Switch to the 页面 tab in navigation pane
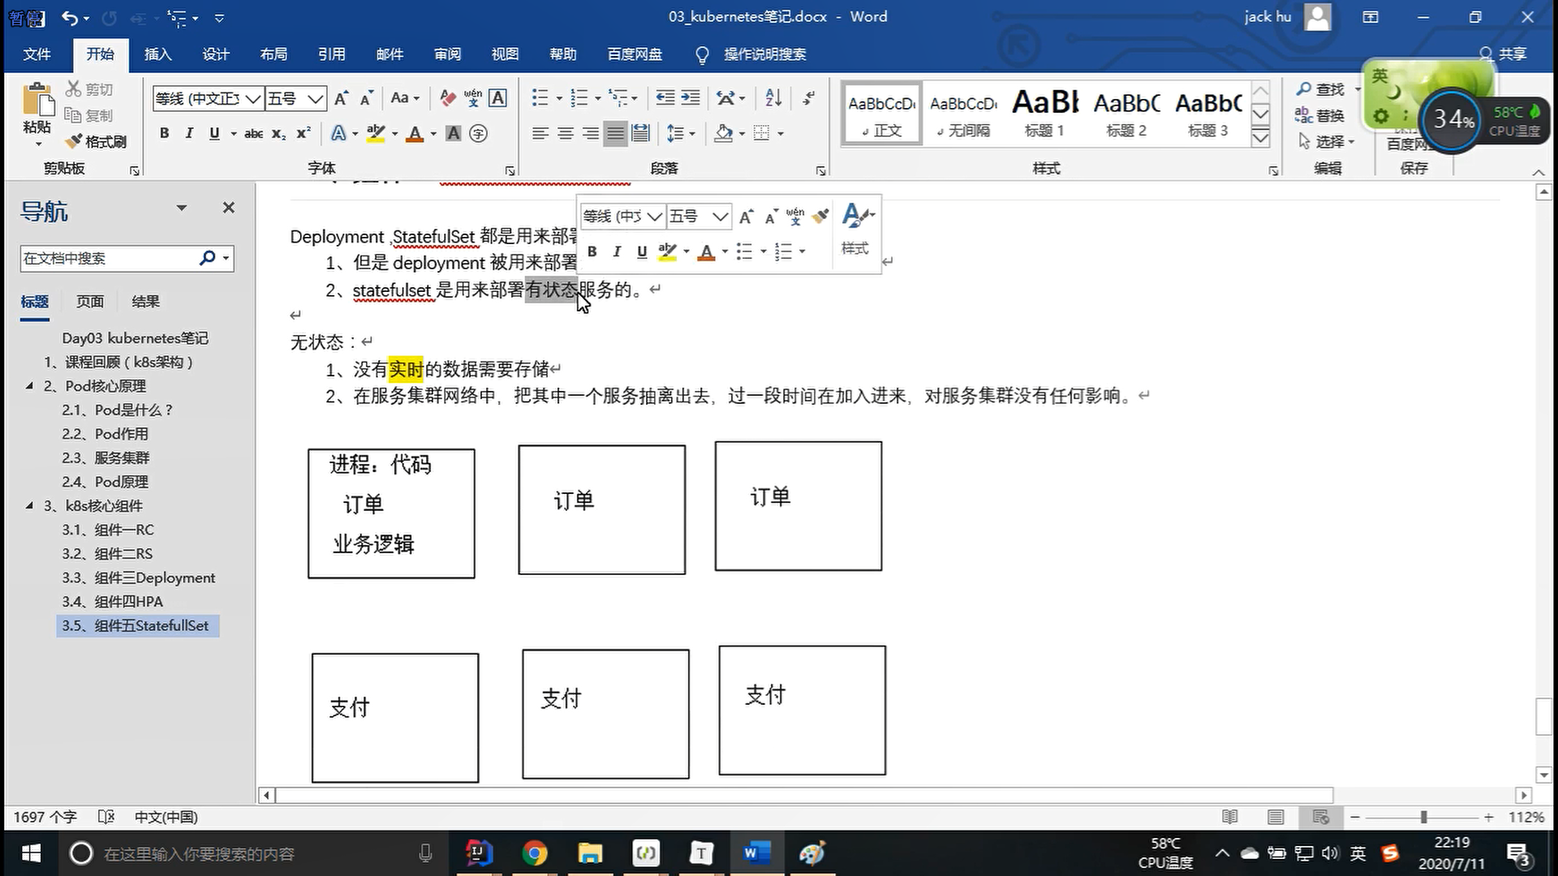This screenshot has width=1558, height=876. [89, 302]
